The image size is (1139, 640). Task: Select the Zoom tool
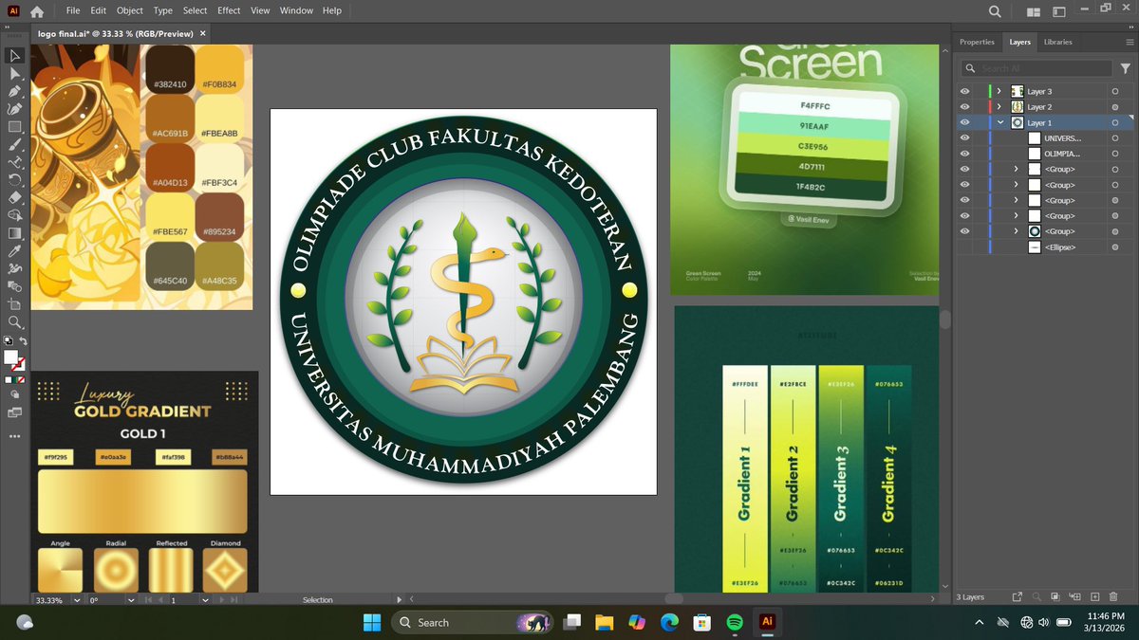tap(15, 322)
